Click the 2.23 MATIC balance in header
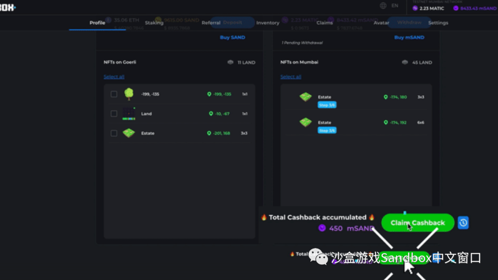Image resolution: width=498 pixels, height=280 pixels. point(432,8)
